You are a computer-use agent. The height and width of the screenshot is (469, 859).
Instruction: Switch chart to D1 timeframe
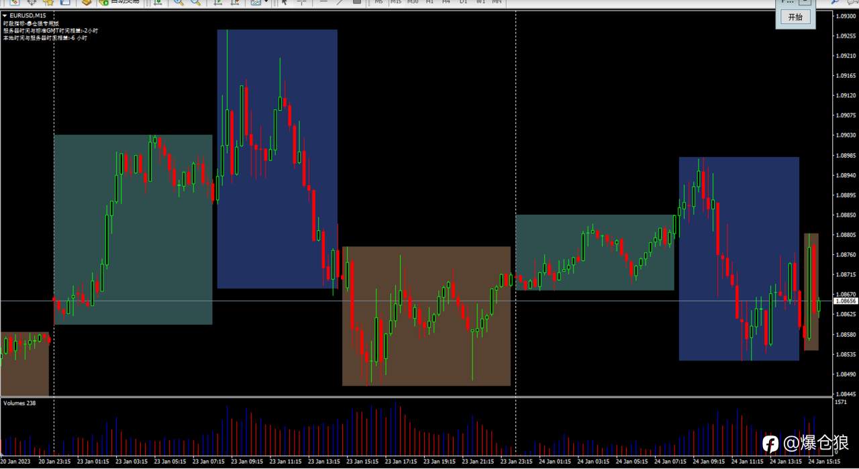(463, 2)
